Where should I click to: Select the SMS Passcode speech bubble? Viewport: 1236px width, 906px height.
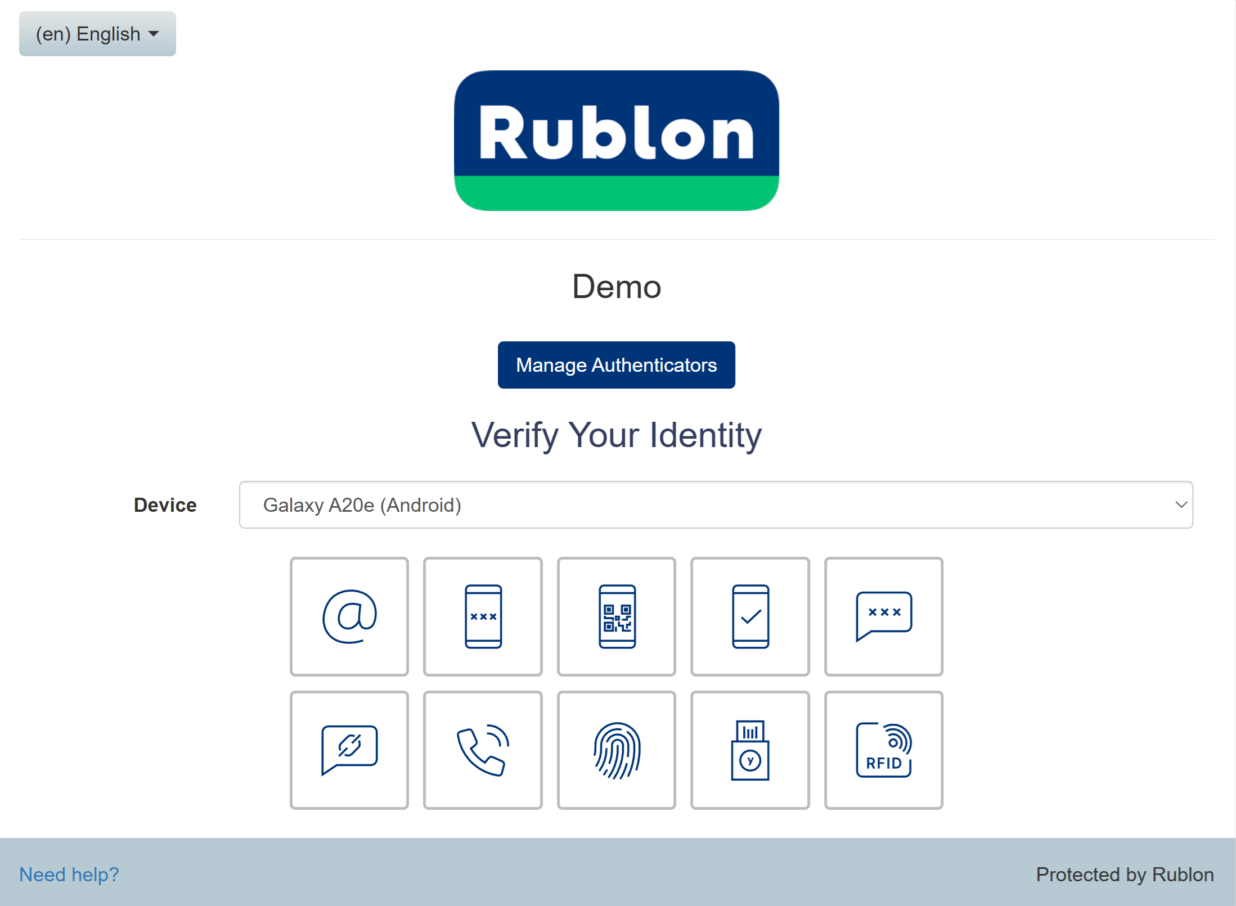click(883, 616)
